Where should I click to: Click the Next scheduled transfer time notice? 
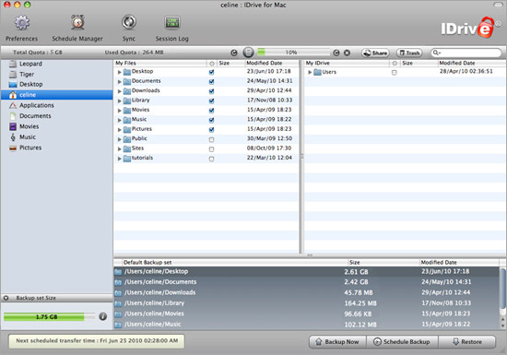(97, 341)
